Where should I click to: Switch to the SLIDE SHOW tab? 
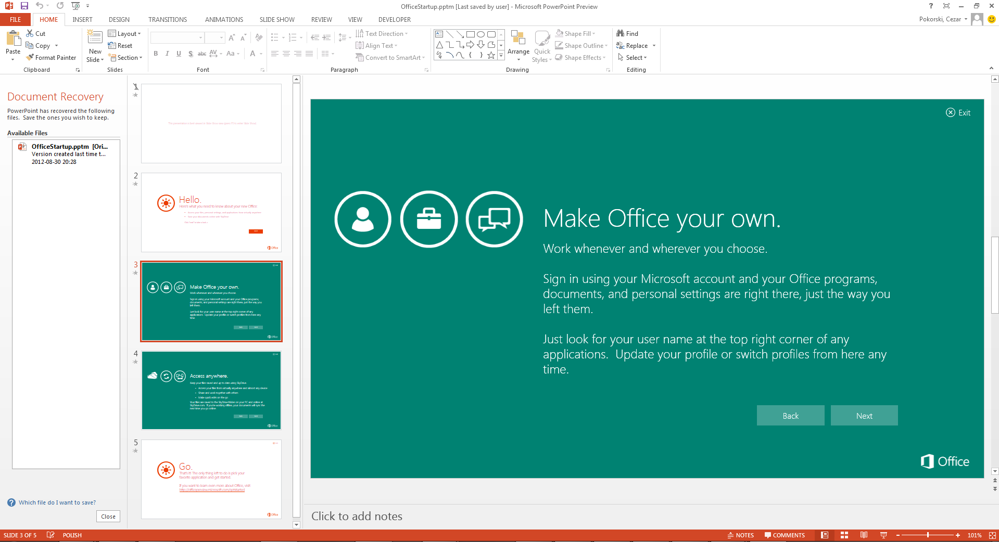277,19
